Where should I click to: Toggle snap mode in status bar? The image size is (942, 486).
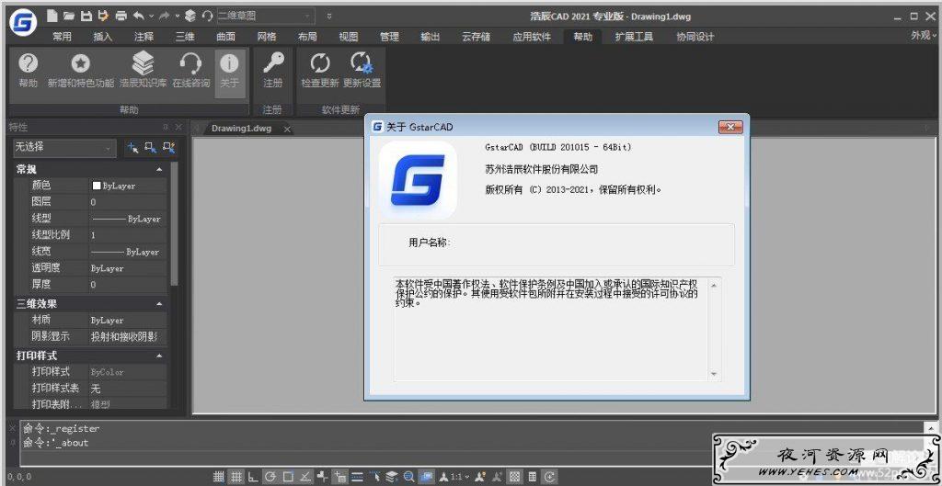[219, 477]
